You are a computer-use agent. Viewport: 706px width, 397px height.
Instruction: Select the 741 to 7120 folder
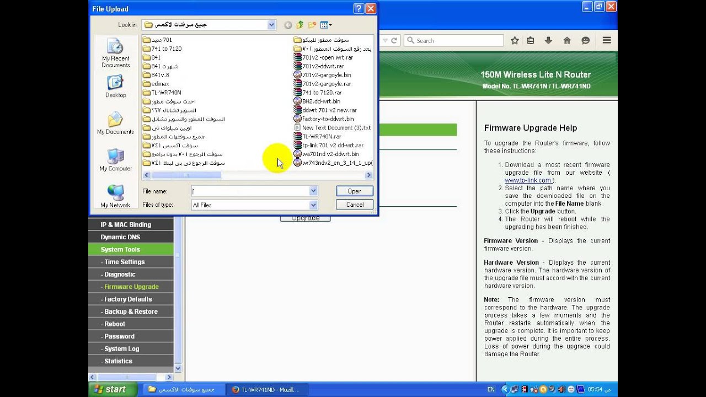point(162,49)
